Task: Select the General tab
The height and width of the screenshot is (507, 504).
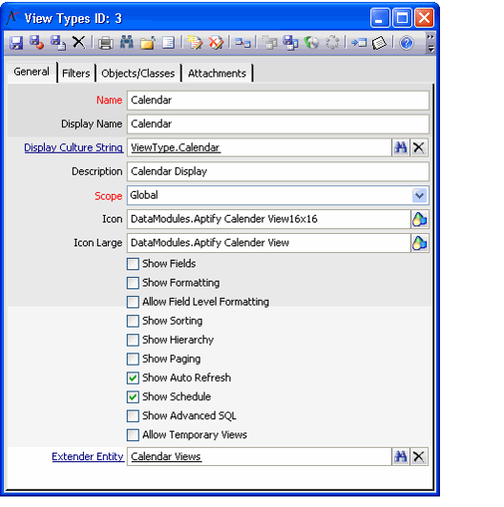Action: [x=31, y=72]
